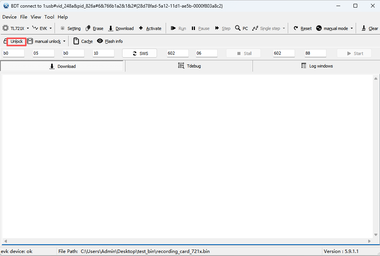Click the 88 input field

tap(316, 53)
